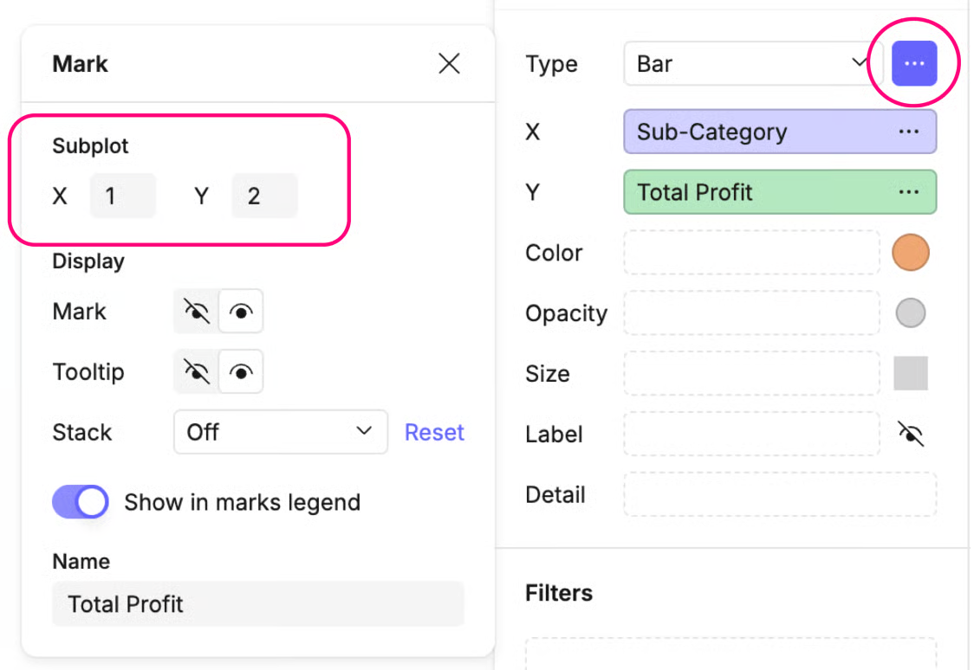Viewport: 974px width, 670px height.
Task: Click the Size square icon
Action: coord(911,373)
